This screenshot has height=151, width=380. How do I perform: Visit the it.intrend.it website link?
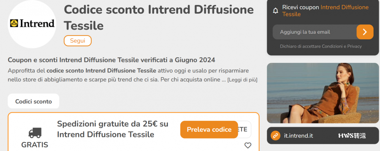coord(298,136)
